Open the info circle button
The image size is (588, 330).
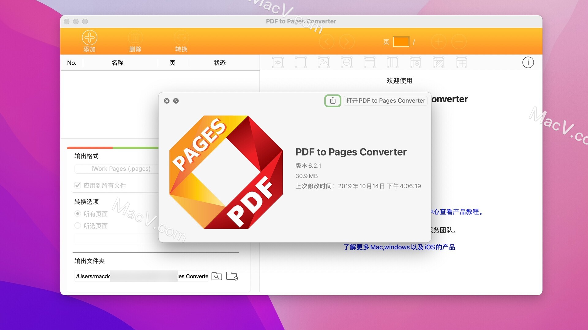528,62
